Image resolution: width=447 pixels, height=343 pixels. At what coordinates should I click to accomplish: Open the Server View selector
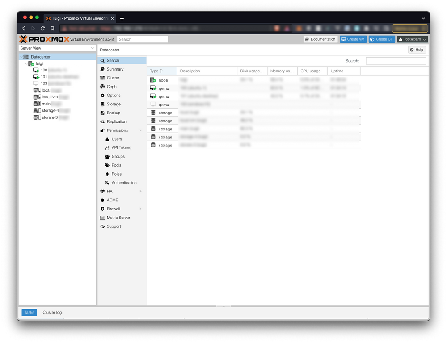[x=57, y=48]
